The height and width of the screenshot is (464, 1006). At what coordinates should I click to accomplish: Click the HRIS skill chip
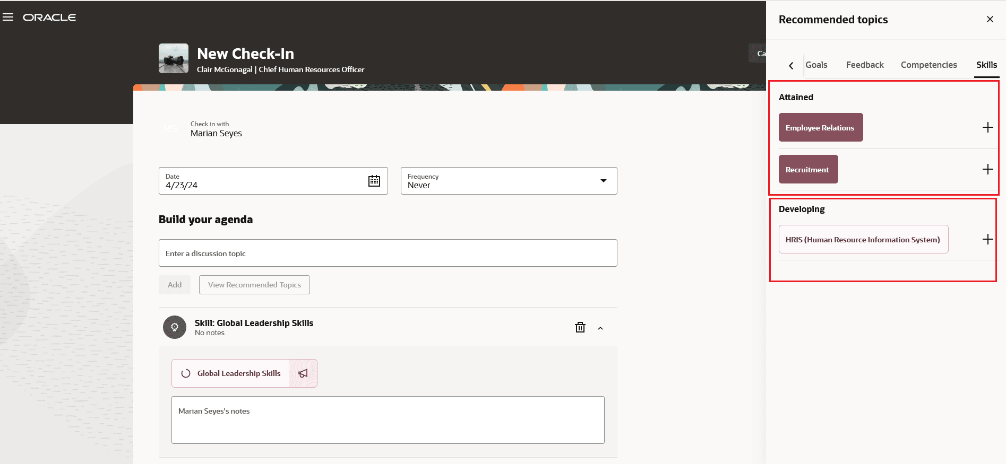click(x=863, y=239)
